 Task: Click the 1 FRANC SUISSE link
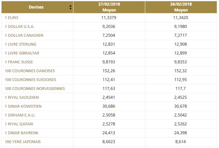(x=19, y=62)
